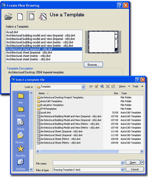Click the file list scroll left arrow
The height and width of the screenshot is (177, 148).
(38, 151)
